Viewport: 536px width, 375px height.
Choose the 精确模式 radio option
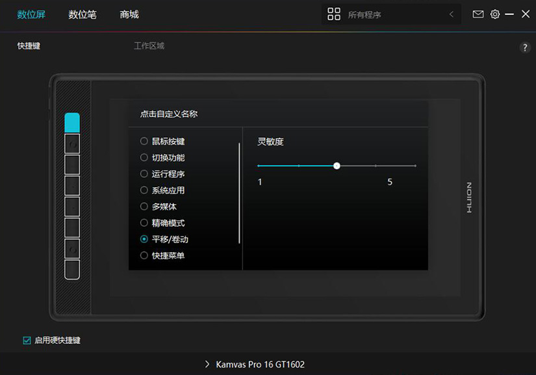tap(144, 223)
